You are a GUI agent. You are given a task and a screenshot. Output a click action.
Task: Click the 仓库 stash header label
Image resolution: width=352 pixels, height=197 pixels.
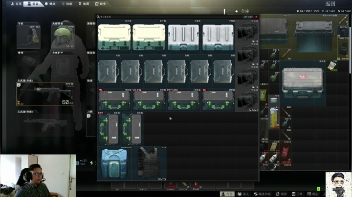point(245,11)
